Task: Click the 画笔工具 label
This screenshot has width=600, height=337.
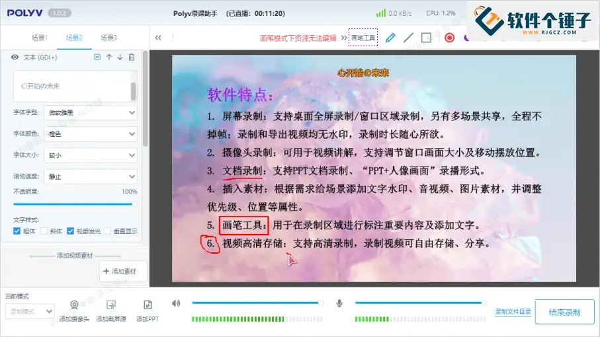Action: click(x=363, y=38)
